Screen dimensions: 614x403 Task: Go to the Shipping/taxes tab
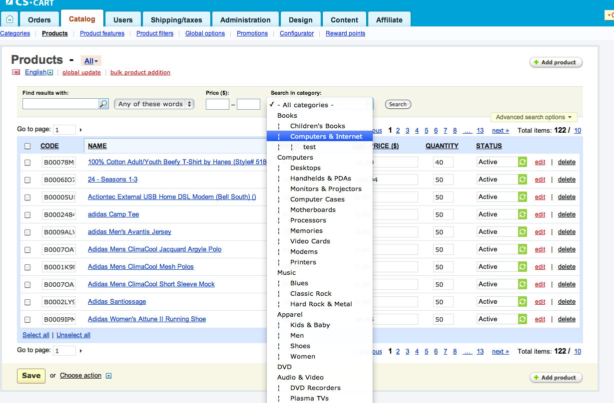176,19
